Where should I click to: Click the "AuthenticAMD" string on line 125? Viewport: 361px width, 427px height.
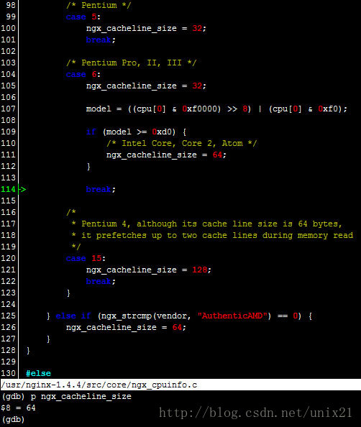232,316
